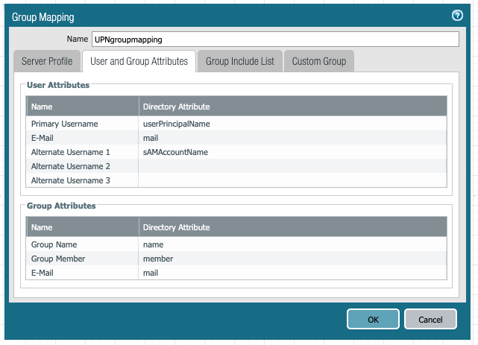
Task: Go to the Custom Group tab
Action: click(318, 61)
